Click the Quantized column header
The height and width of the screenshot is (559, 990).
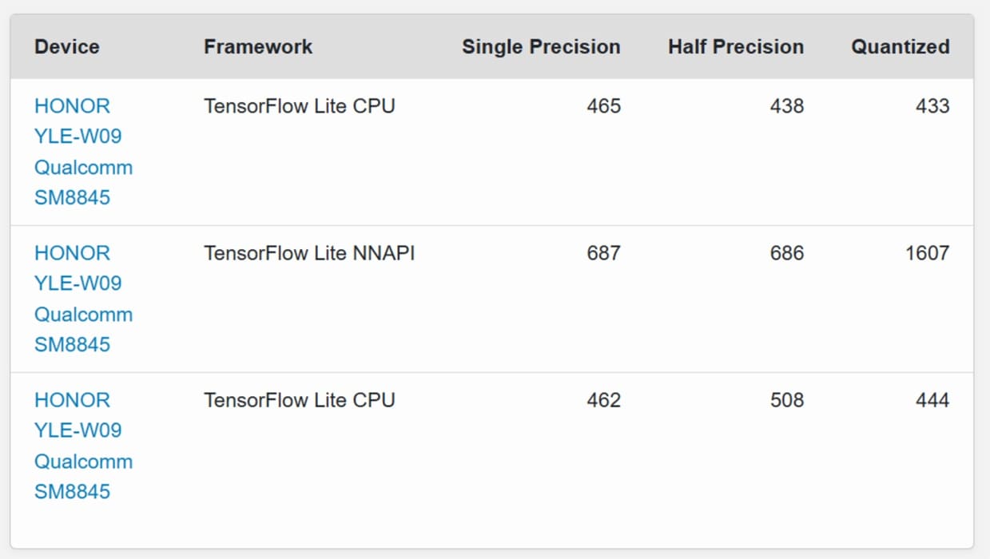[900, 46]
